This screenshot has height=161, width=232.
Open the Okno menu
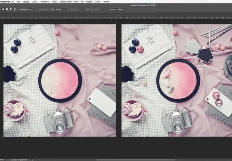coord(98,2)
